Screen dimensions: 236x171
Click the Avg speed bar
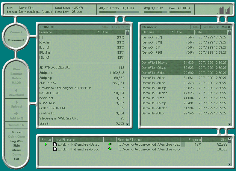pos(156,12)
